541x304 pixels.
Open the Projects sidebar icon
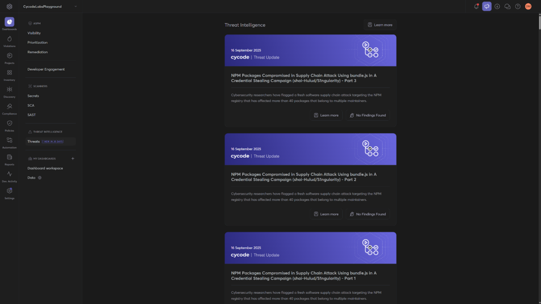(10, 56)
